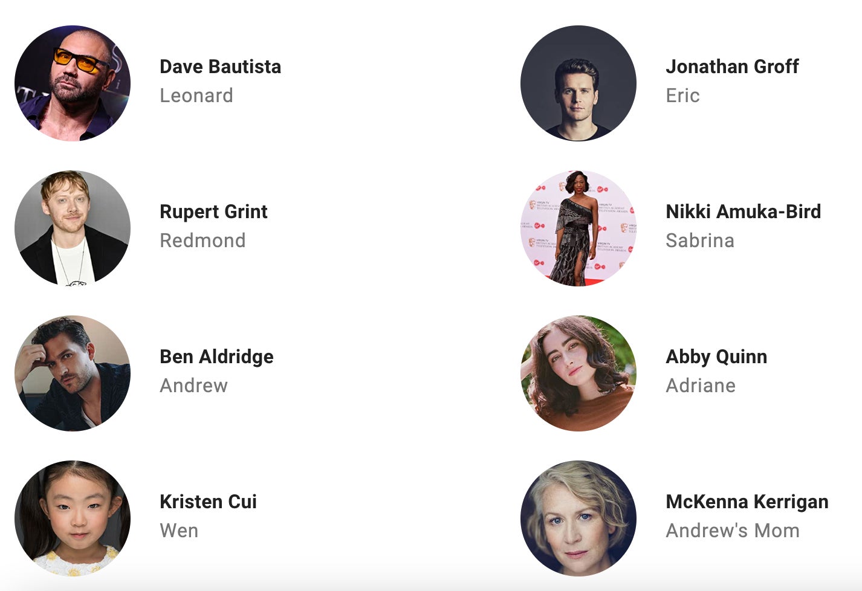The width and height of the screenshot is (862, 591).
Task: Select the Ben Aldridge cast name
Action: tap(216, 357)
